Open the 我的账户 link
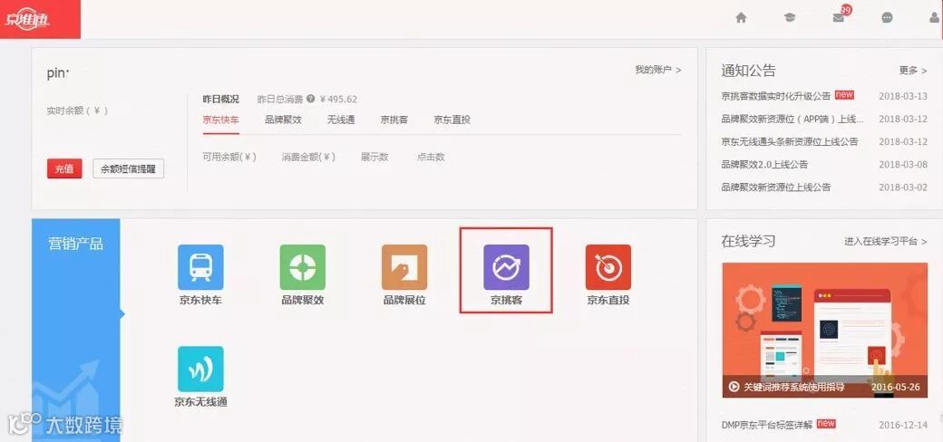 coord(658,70)
